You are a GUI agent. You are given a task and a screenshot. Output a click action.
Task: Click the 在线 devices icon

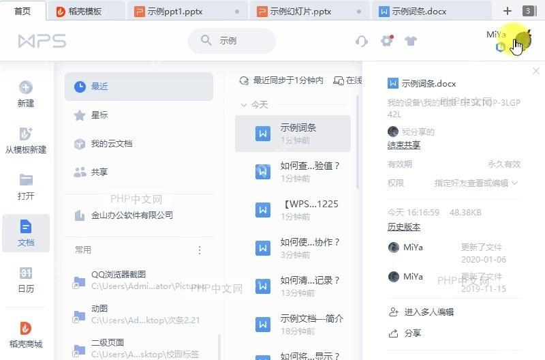pos(339,80)
